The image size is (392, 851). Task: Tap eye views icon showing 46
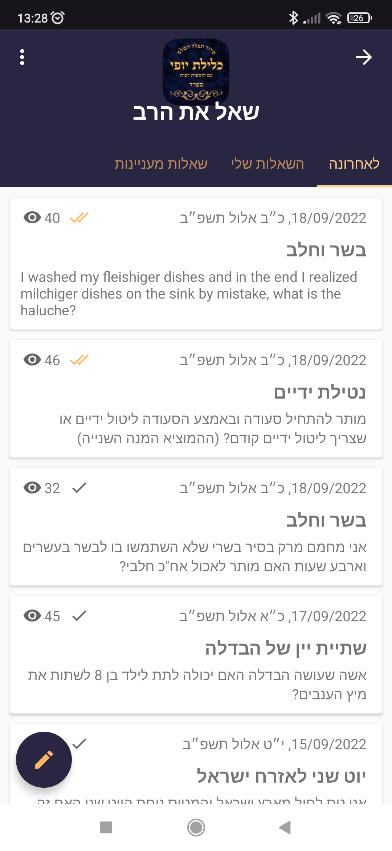coord(32,360)
